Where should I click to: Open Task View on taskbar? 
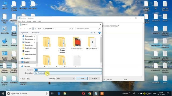[52, 94]
